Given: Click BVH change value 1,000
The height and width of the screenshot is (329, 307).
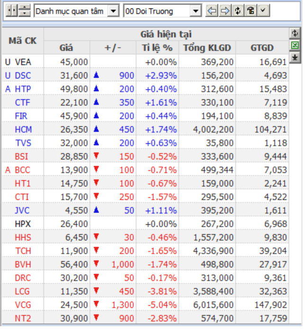Looking at the screenshot, I should click(123, 264).
